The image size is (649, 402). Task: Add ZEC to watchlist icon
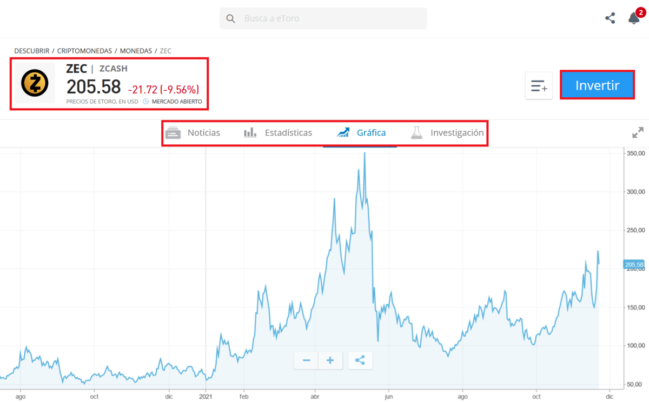539,86
